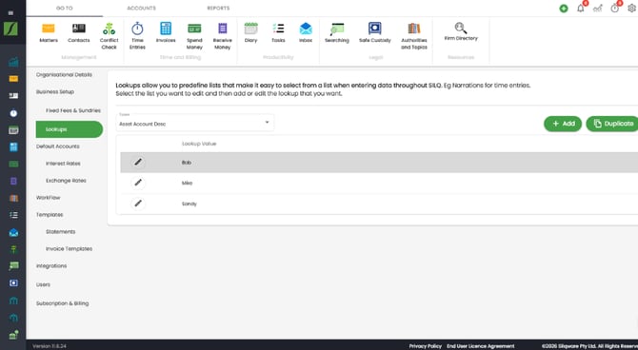Open the Firm Directory magnifier icon
The height and width of the screenshot is (350, 638).
tap(461, 31)
